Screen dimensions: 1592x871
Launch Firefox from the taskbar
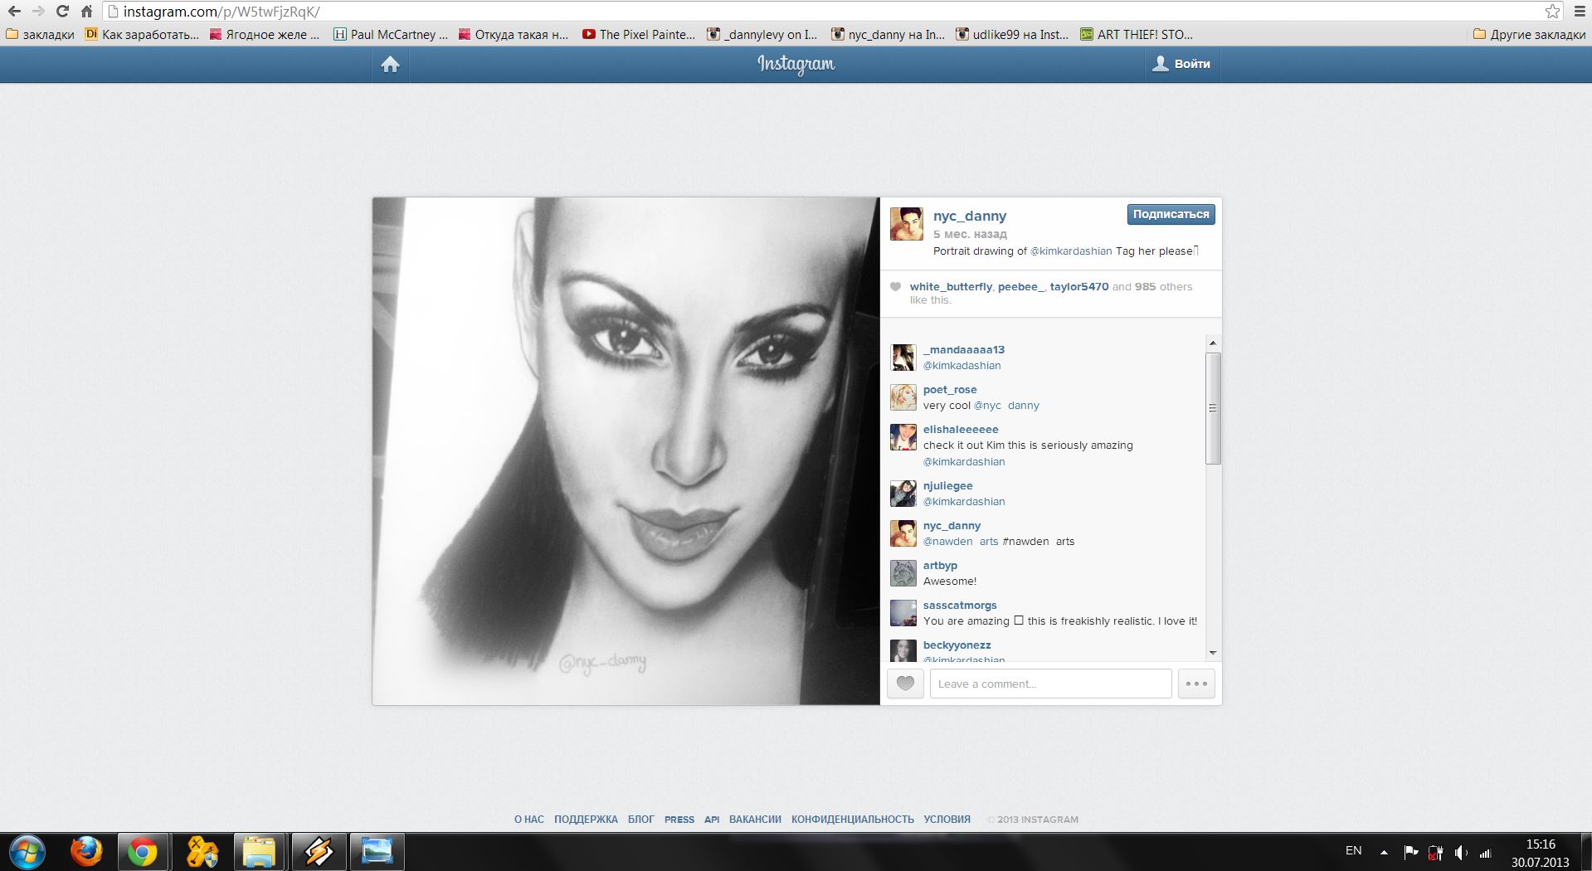coord(85,852)
